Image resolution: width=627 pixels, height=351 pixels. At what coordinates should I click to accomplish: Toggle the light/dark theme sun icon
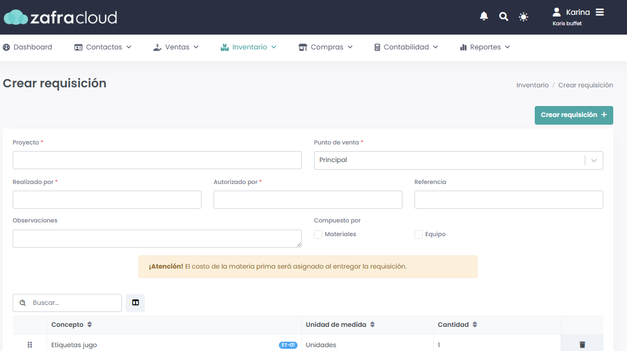(523, 17)
